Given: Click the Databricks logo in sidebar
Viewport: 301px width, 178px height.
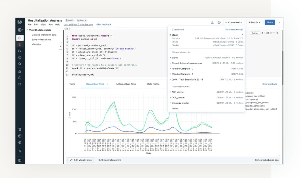Looking at the screenshot, I should (x=20, y=22).
